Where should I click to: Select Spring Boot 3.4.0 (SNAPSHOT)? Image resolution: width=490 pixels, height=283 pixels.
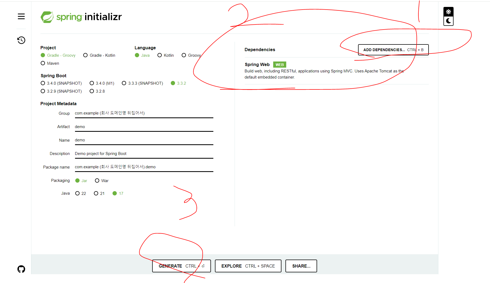(61, 83)
